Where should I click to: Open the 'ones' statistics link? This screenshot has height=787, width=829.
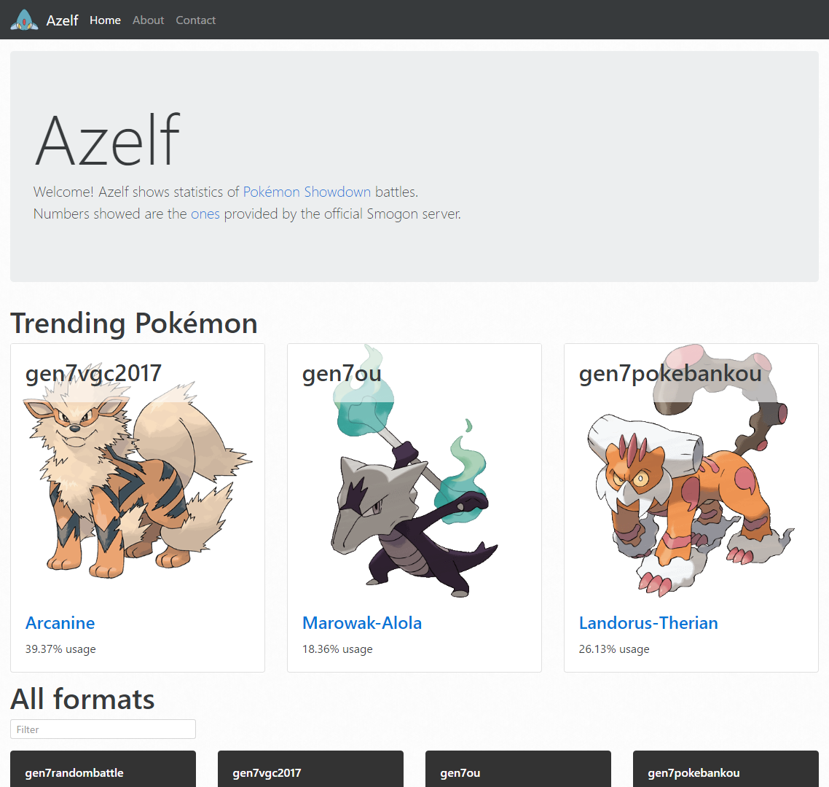(x=205, y=214)
